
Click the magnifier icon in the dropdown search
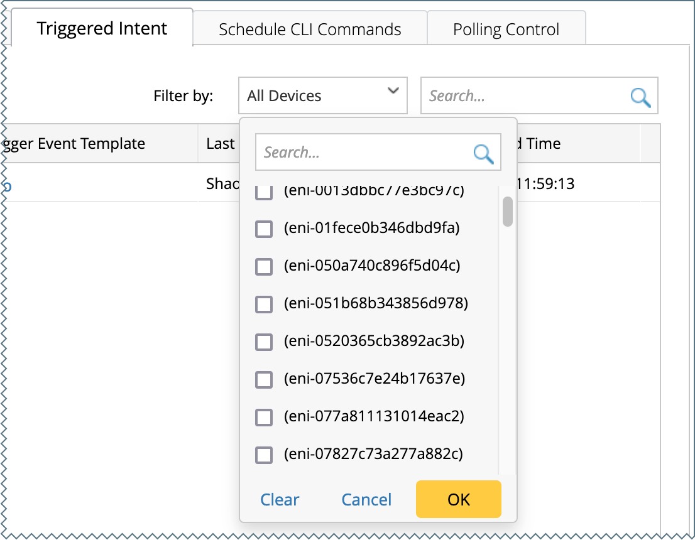(x=483, y=153)
